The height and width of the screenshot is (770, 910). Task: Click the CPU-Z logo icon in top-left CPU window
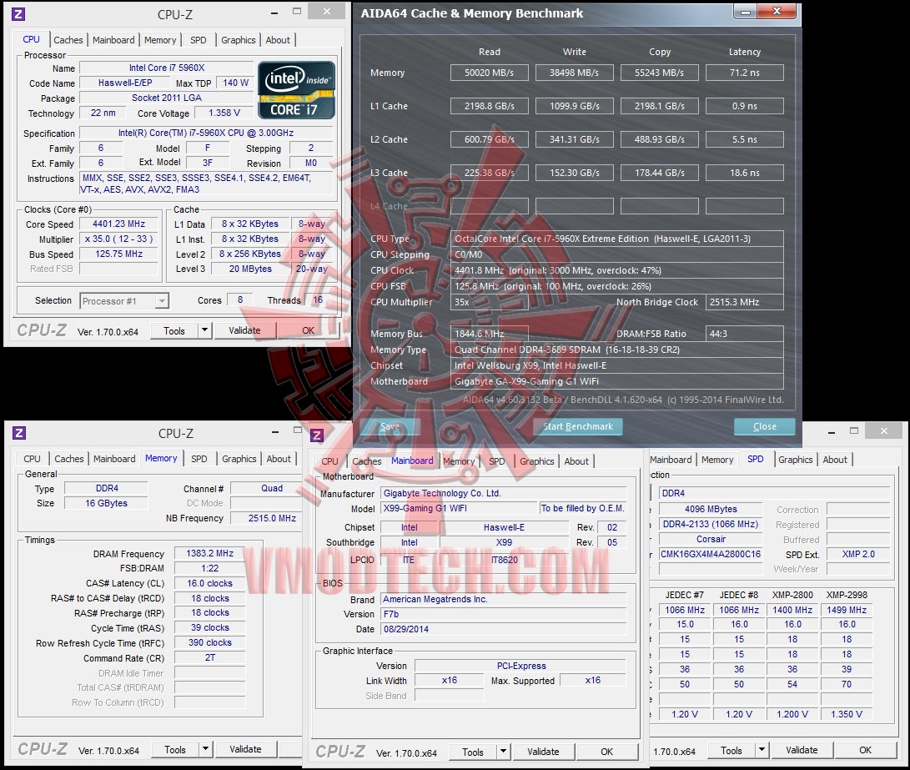click(18, 13)
